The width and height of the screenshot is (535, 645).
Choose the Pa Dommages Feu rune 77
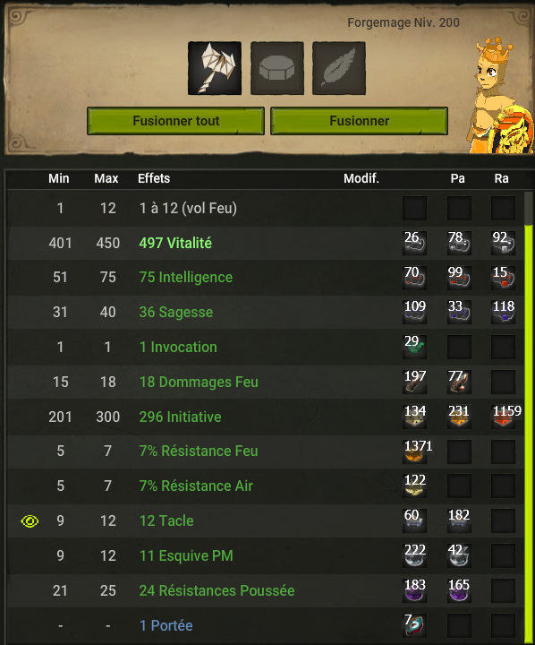[x=459, y=382]
